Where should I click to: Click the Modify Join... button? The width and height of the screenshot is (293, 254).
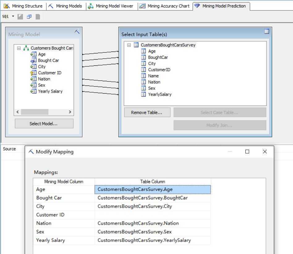coord(220,125)
